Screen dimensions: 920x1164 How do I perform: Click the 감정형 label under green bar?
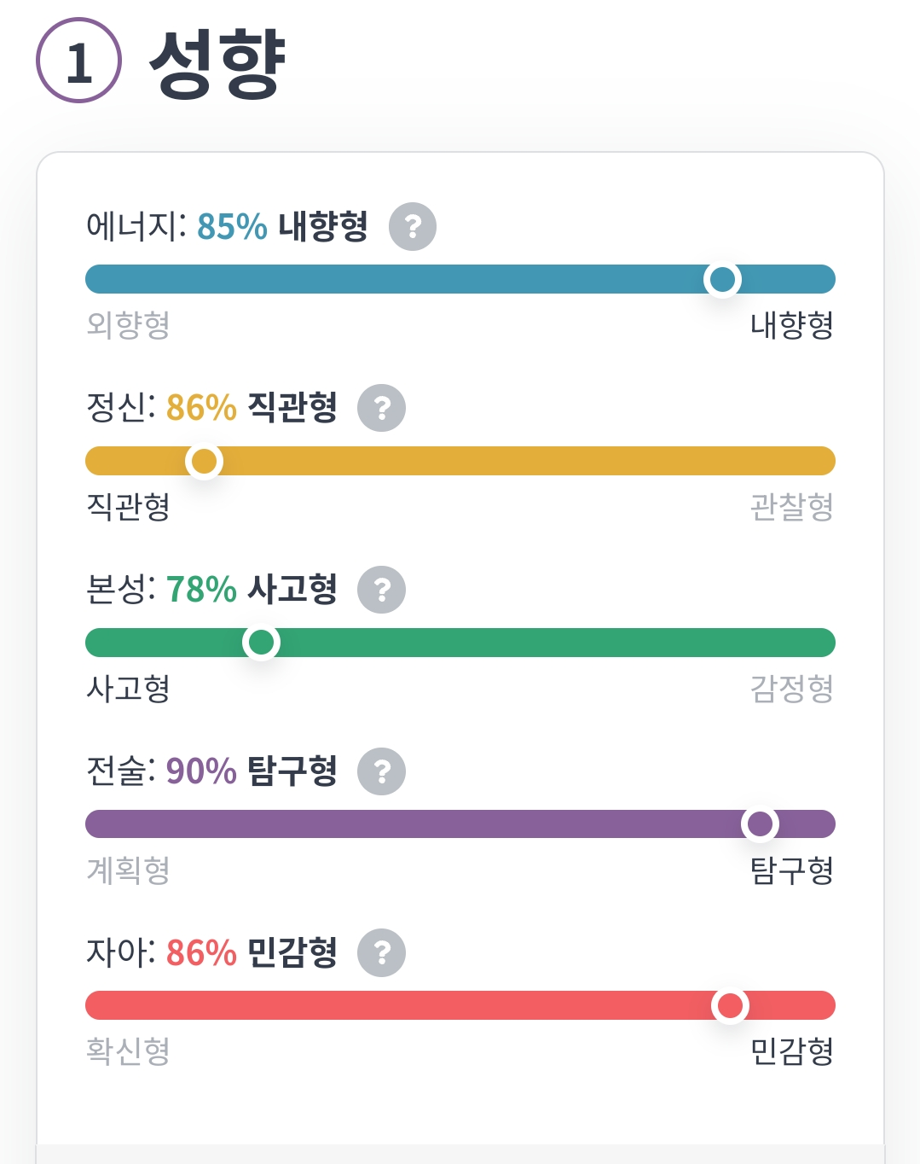[791, 689]
